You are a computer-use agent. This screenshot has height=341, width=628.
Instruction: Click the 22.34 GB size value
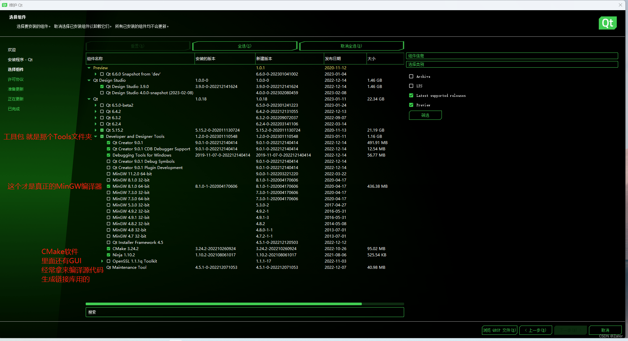pos(376,99)
